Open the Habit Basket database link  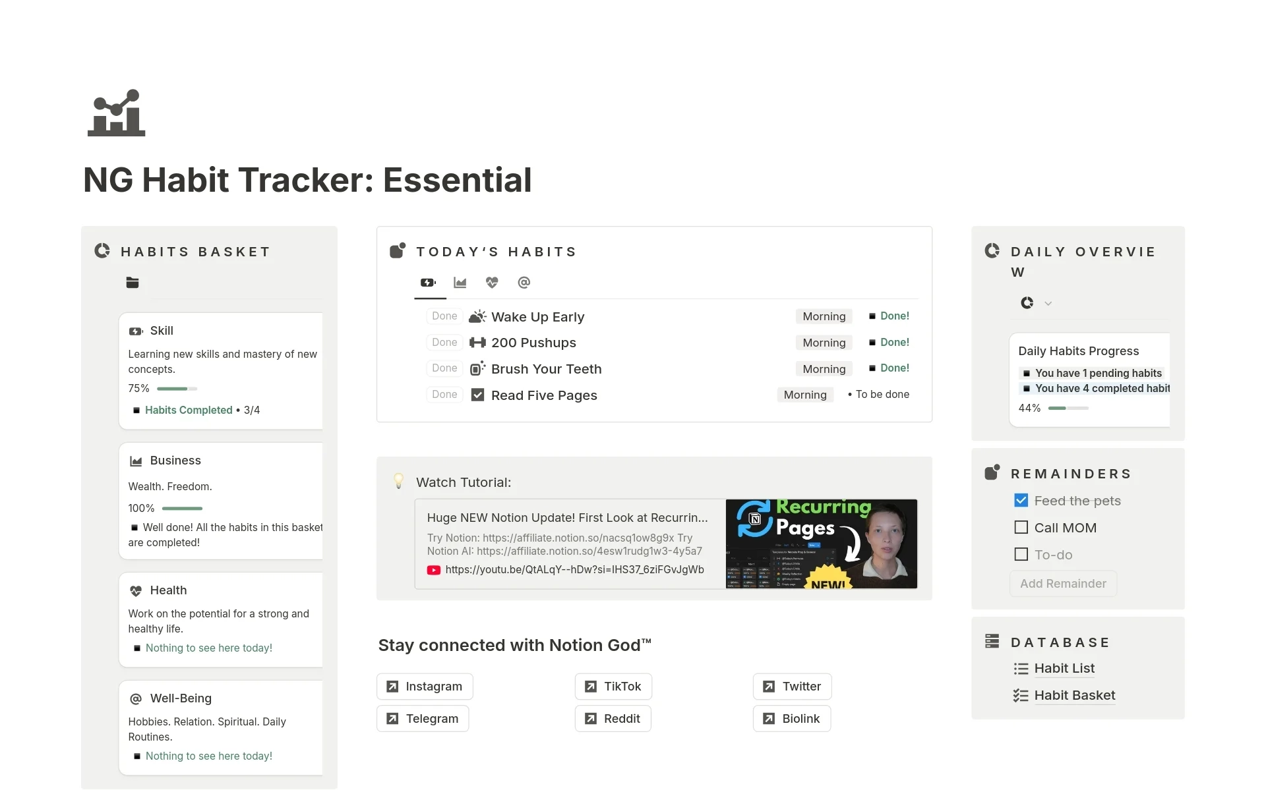coord(1075,694)
